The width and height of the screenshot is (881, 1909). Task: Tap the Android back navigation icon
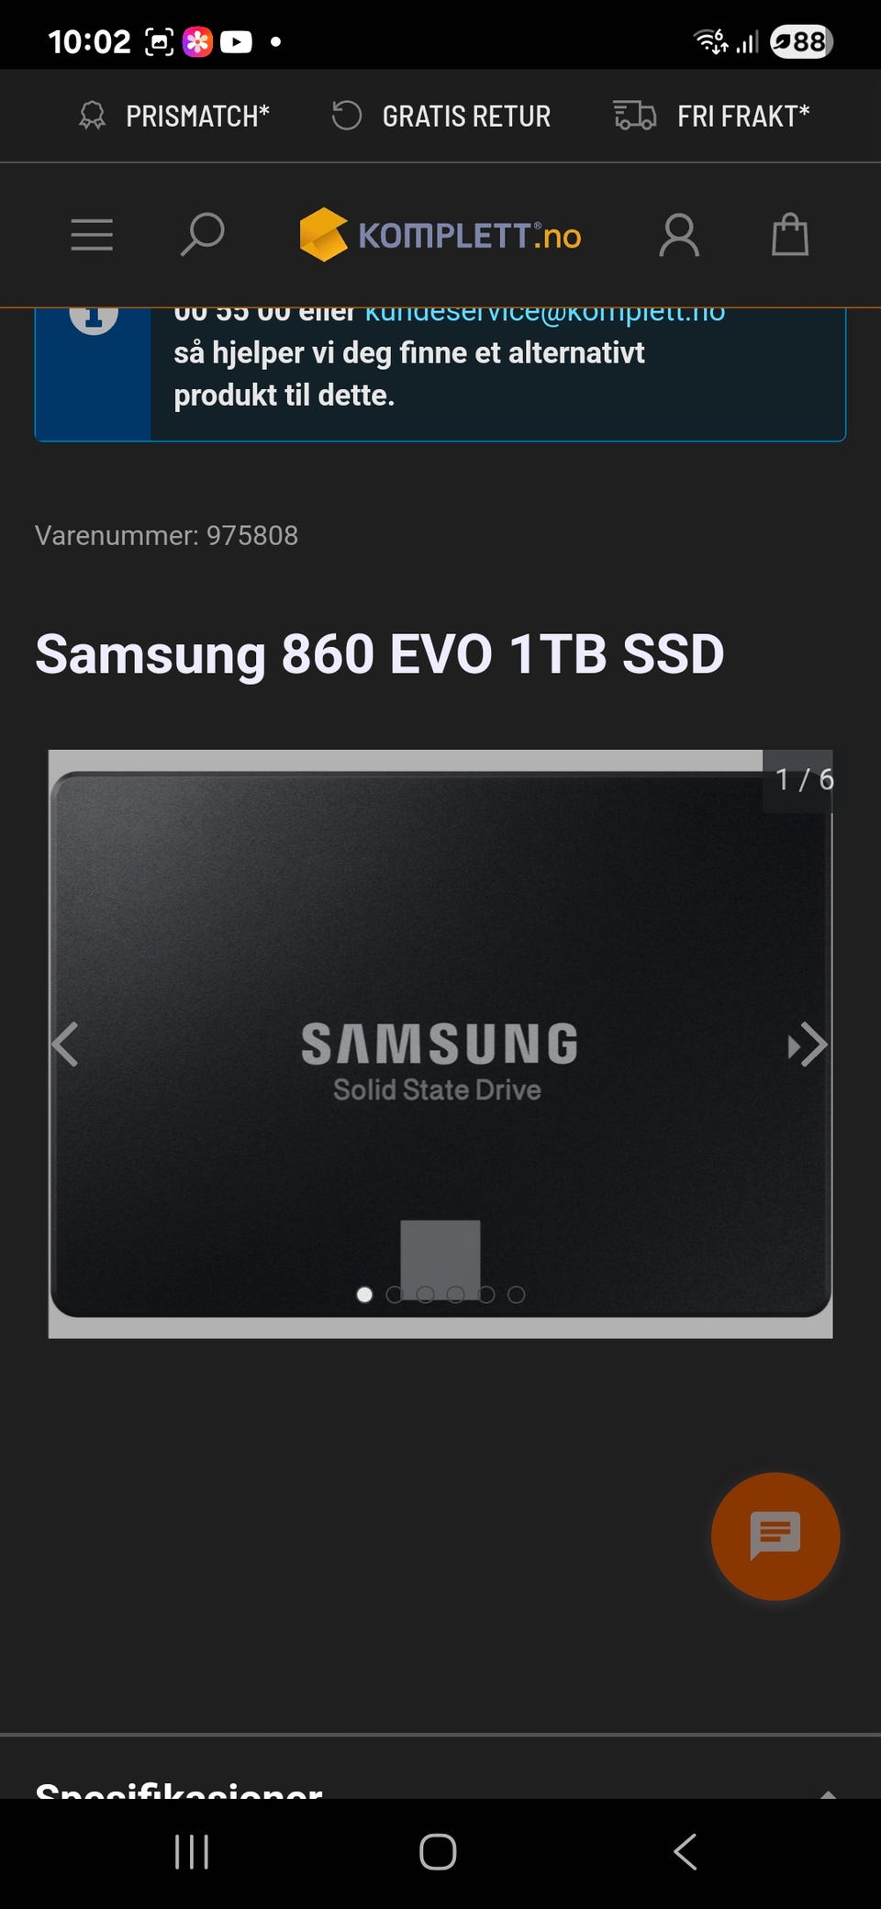pos(686,1852)
